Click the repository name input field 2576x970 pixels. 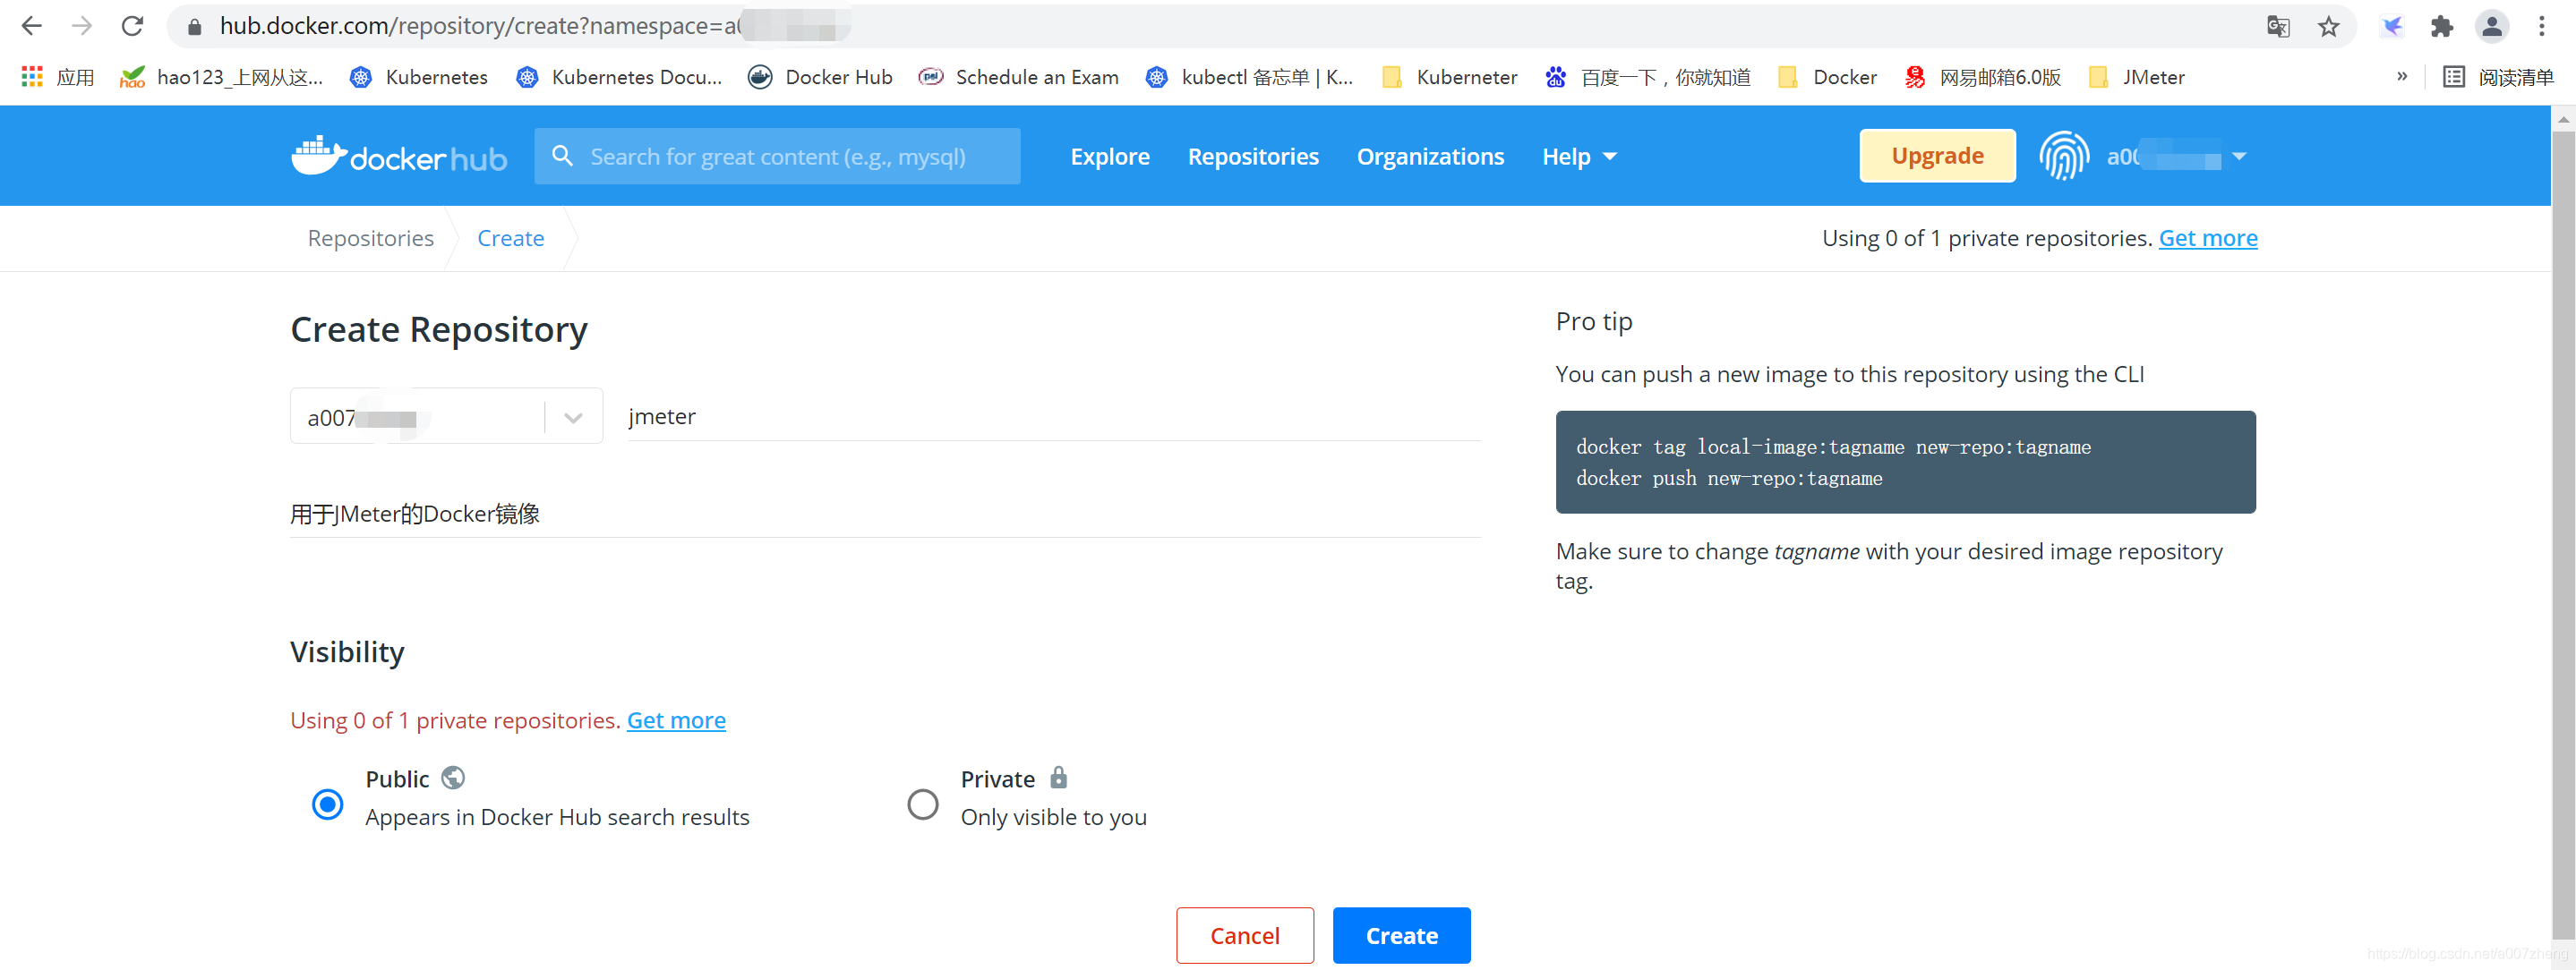point(1052,418)
